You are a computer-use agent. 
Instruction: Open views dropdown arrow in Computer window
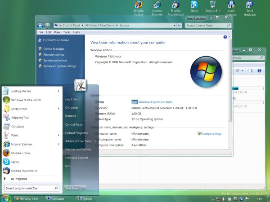(x=243, y=70)
